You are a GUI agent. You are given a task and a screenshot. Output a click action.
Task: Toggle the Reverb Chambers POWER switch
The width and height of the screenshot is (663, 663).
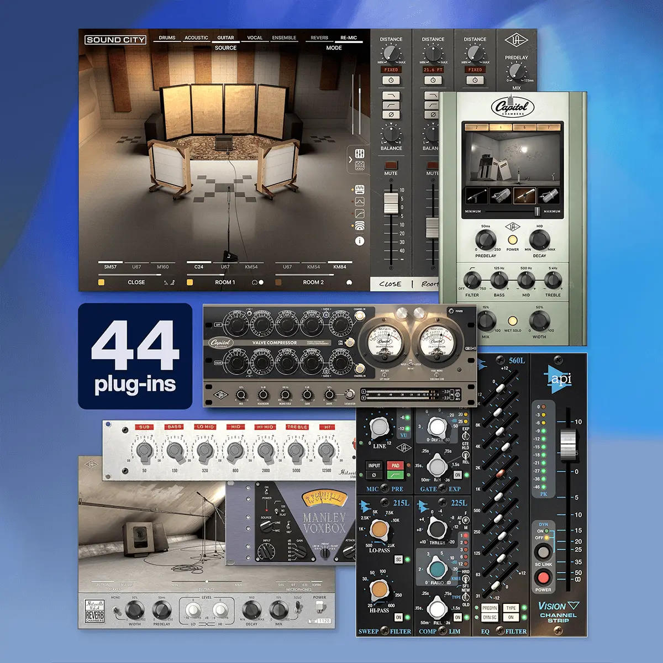point(320,606)
